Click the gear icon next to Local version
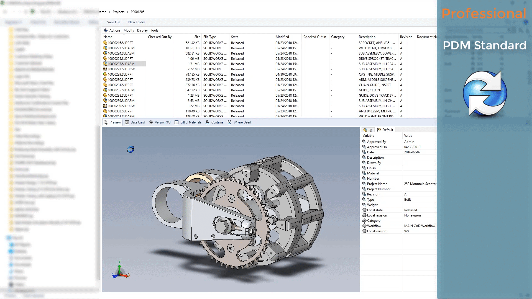The width and height of the screenshot is (532, 299). 364,231
